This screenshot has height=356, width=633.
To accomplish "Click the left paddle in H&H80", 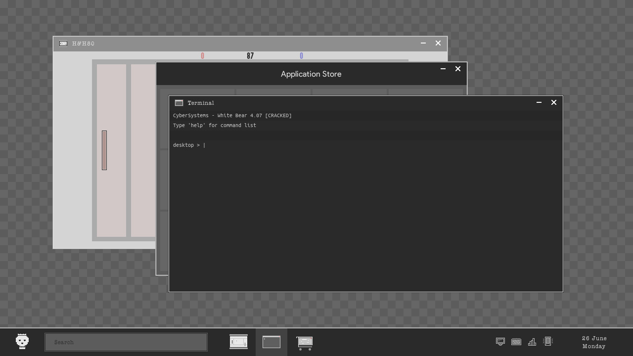I will 104,150.
